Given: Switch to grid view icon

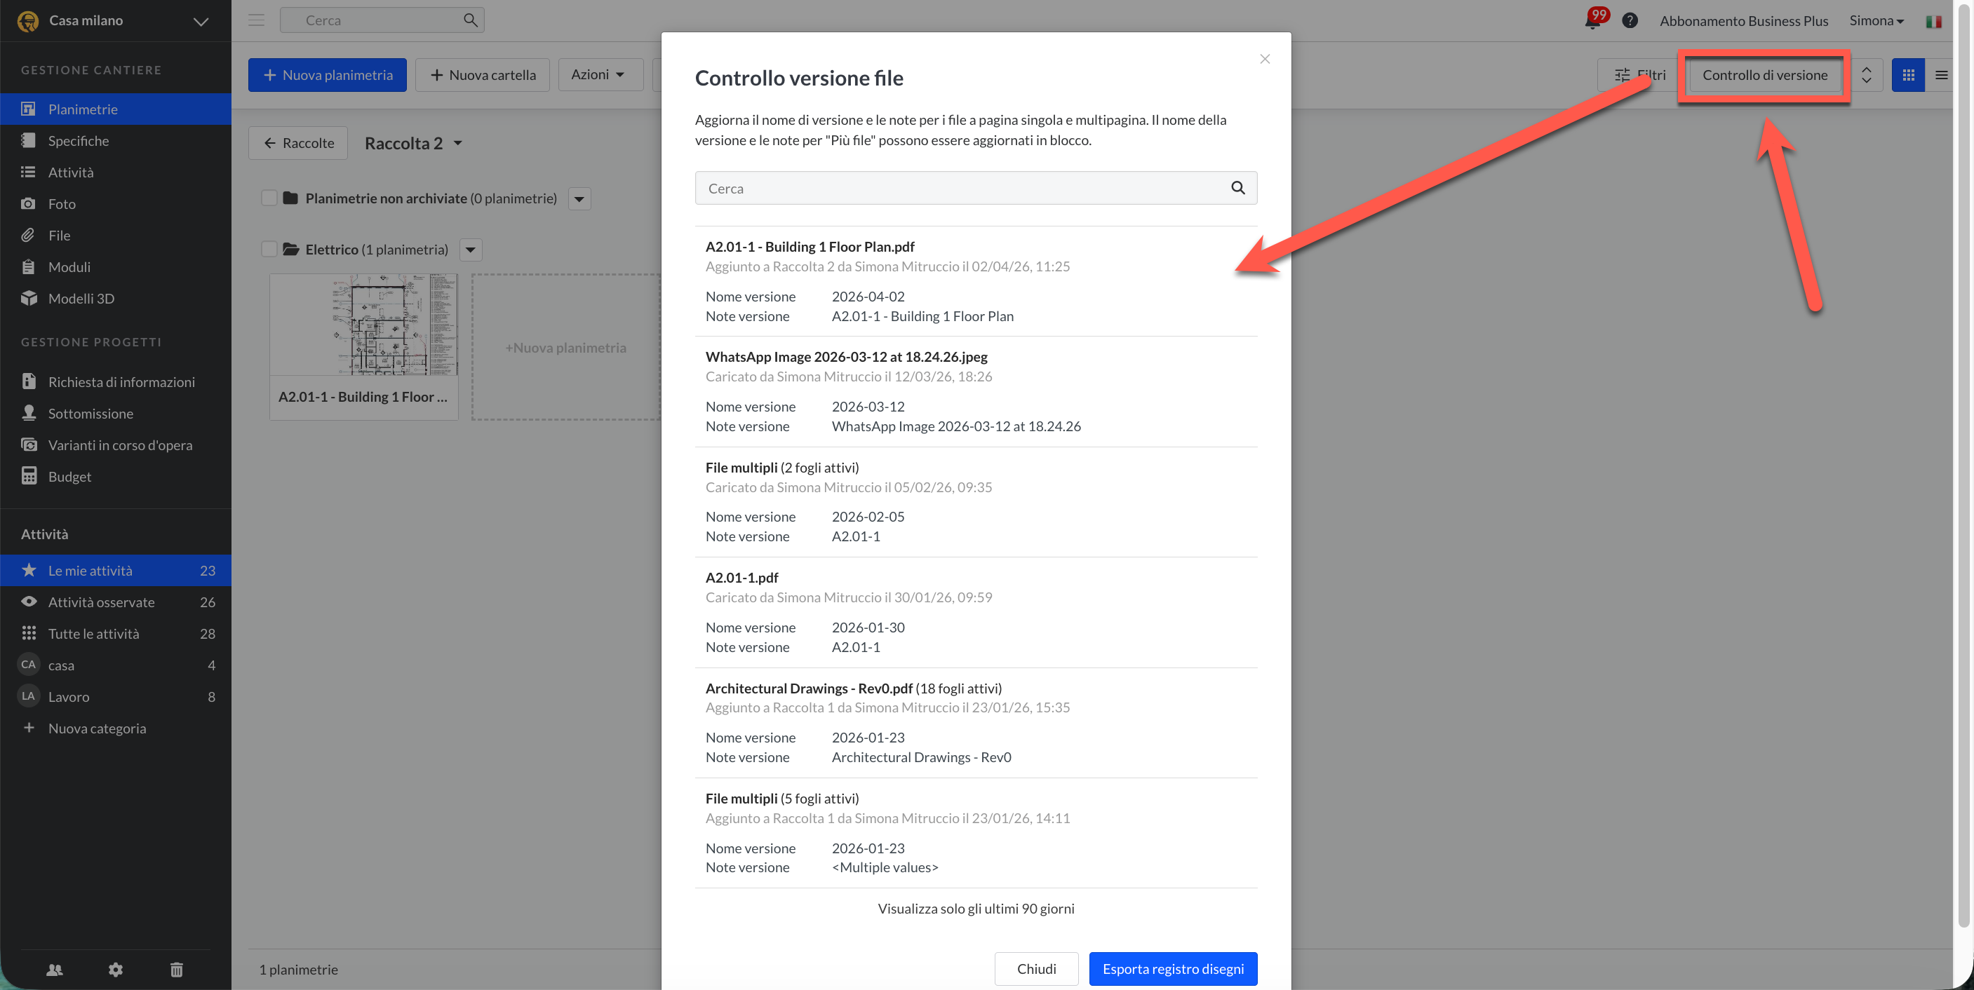Looking at the screenshot, I should [x=1908, y=75].
